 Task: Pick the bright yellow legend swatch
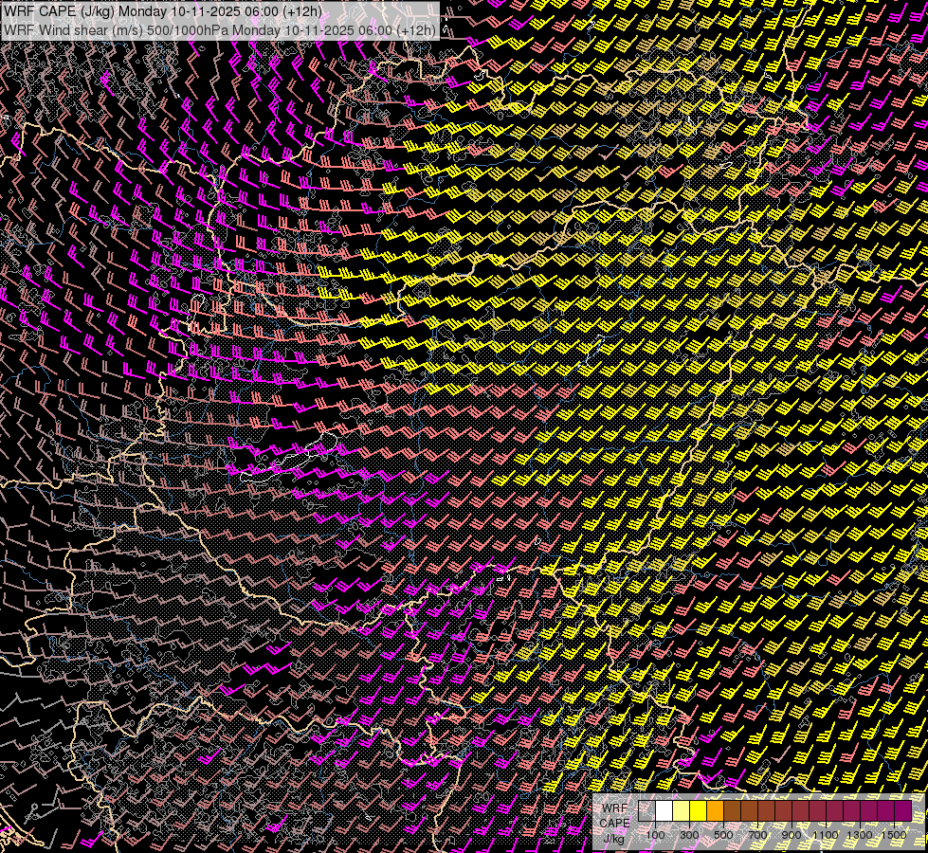click(699, 811)
